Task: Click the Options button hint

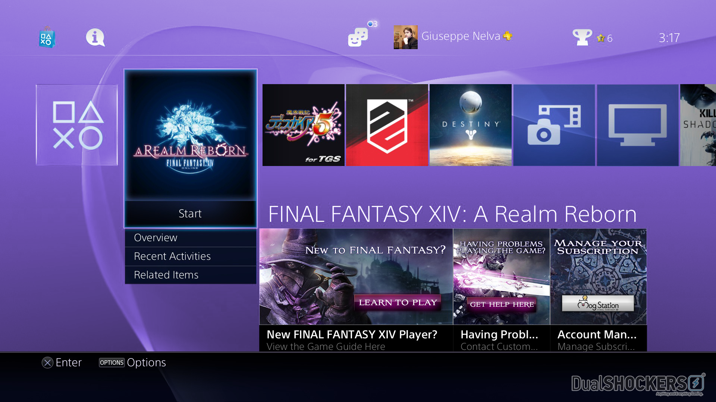Action: tap(132, 363)
